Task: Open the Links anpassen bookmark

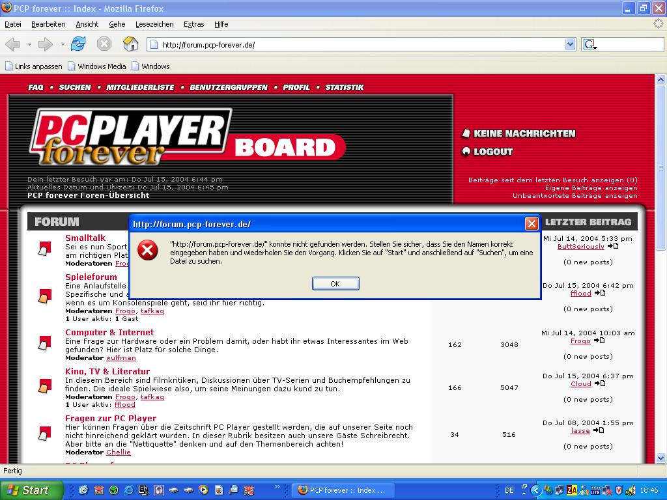Action: (x=34, y=66)
